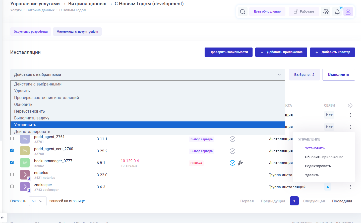Click Добавить кластер button
361x223 pixels.
pos(332,52)
